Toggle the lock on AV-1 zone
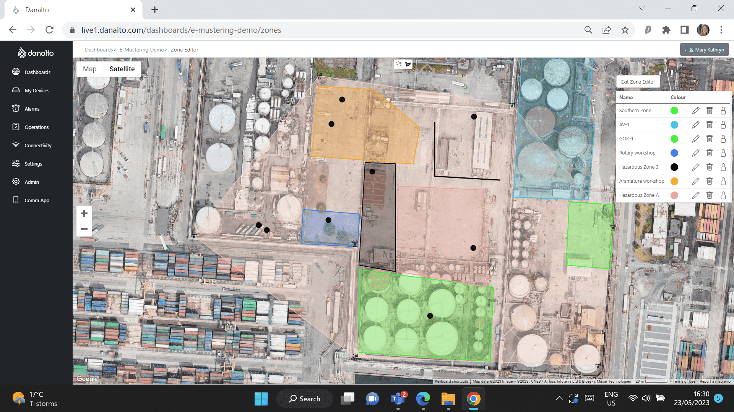Image resolution: width=734 pixels, height=412 pixels. [x=723, y=125]
